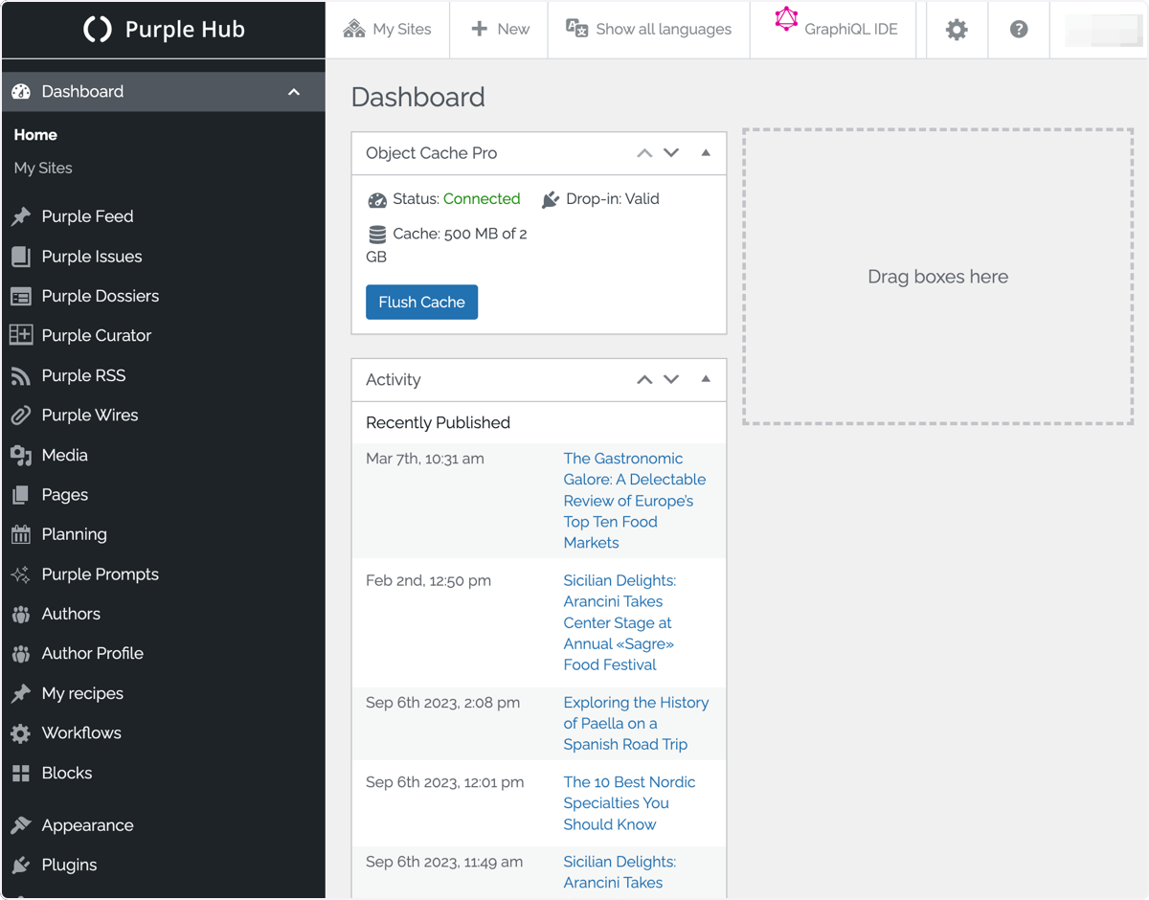Click Show all languages in top bar
The image size is (1149, 900).
(x=664, y=29)
